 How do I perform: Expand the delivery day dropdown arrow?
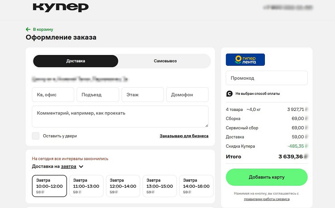pyautogui.click(x=81, y=166)
